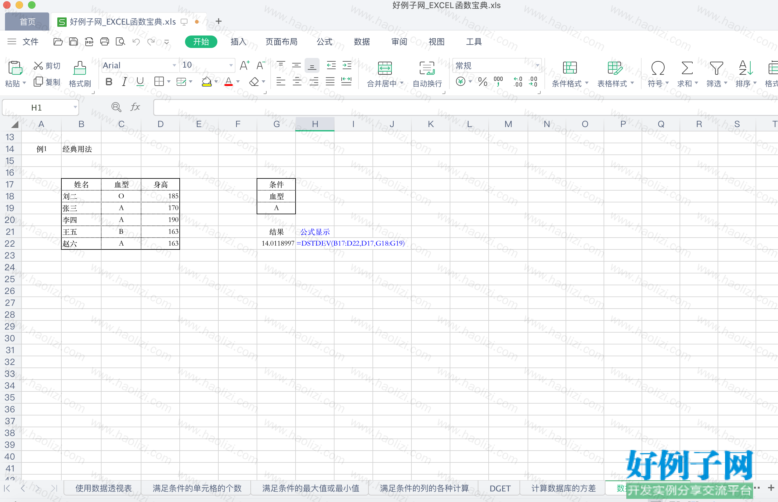Insert Symbol omega icon
Image resolution: width=778 pixels, height=502 pixels.
pyautogui.click(x=658, y=68)
